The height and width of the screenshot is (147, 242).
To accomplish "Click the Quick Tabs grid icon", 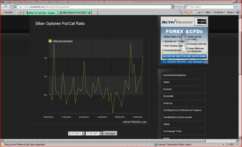I will (x=18, y=13).
